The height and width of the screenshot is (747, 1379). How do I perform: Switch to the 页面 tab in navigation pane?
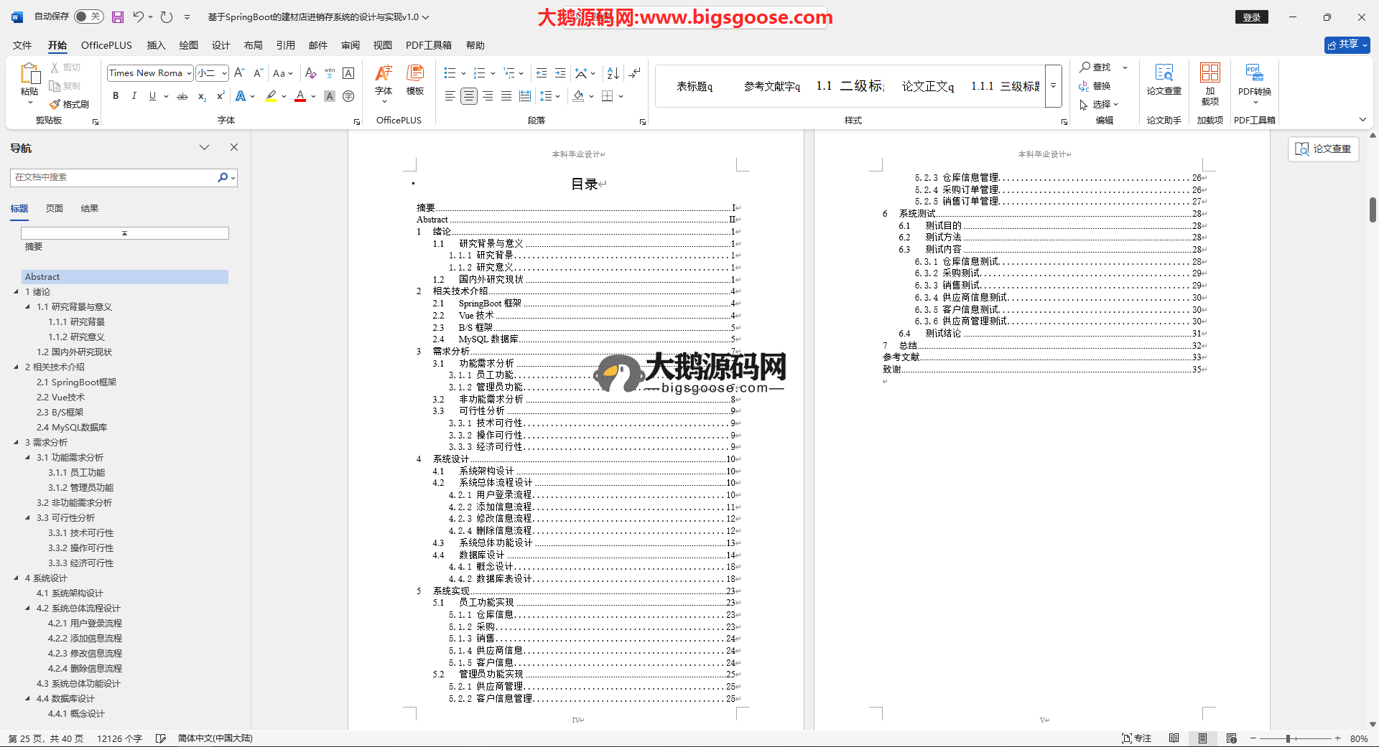click(55, 209)
